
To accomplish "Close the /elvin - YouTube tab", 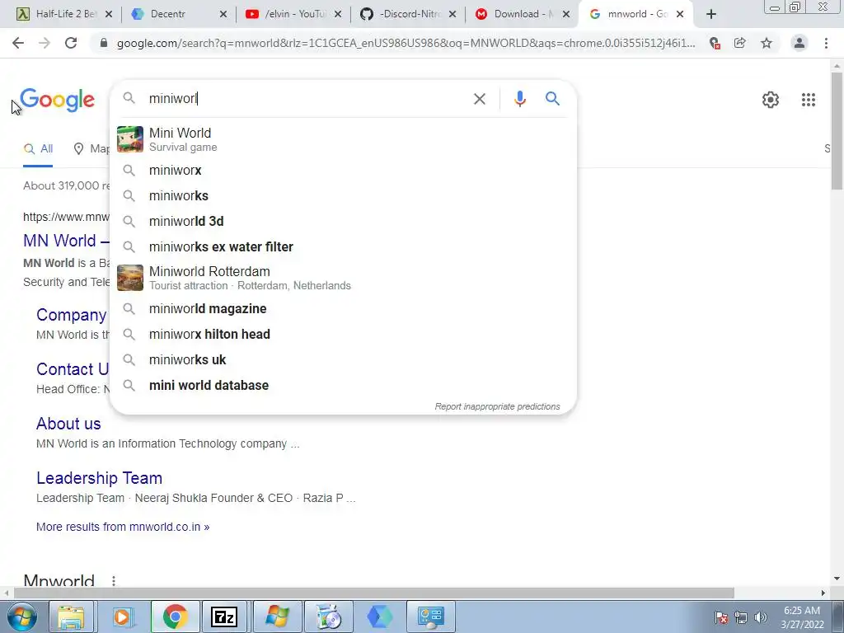I will pyautogui.click(x=338, y=15).
